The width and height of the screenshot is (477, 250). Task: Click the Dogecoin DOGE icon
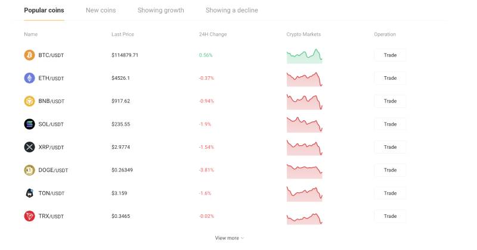pyautogui.click(x=29, y=170)
